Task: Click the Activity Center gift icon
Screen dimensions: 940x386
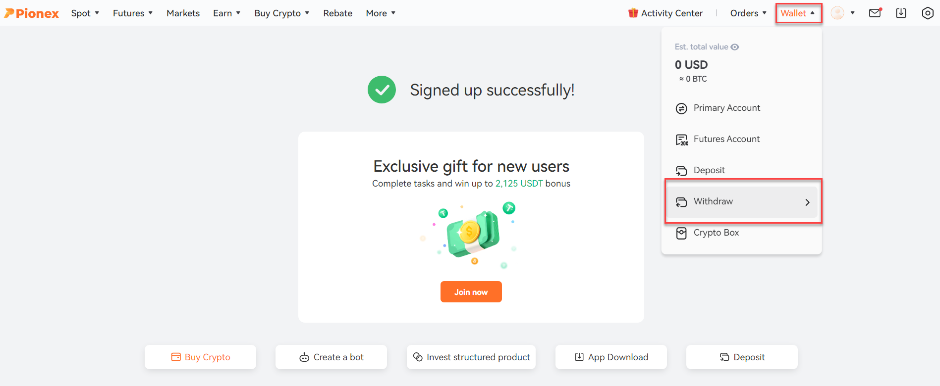Action: [x=633, y=13]
